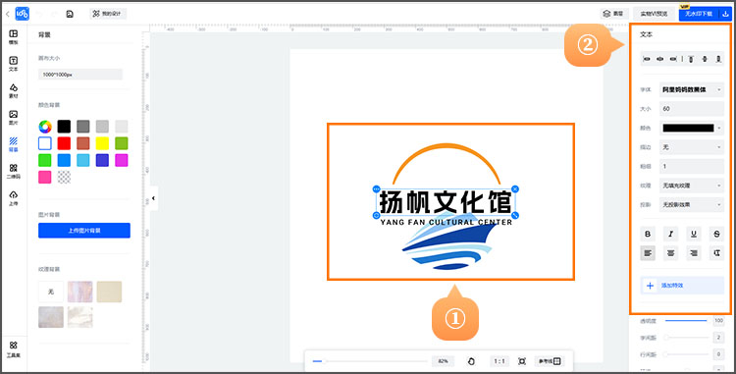Click the stroke width field showing 1
The height and width of the screenshot is (374, 736).
(692, 166)
